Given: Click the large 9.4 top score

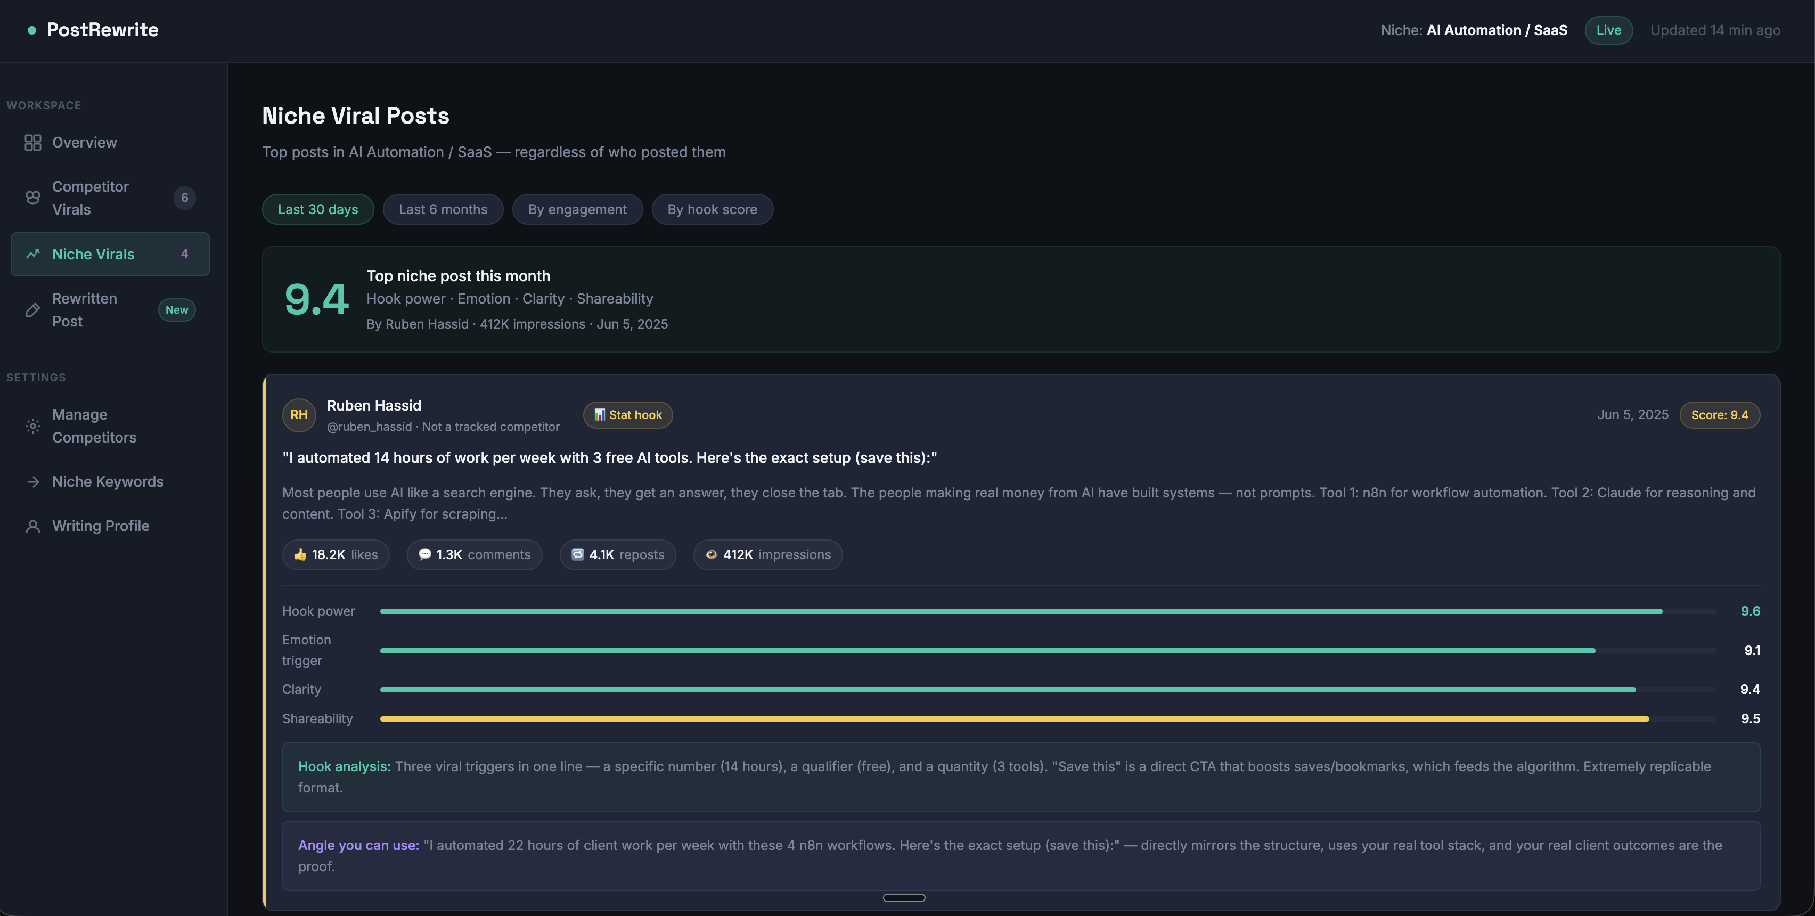Looking at the screenshot, I should tap(316, 299).
